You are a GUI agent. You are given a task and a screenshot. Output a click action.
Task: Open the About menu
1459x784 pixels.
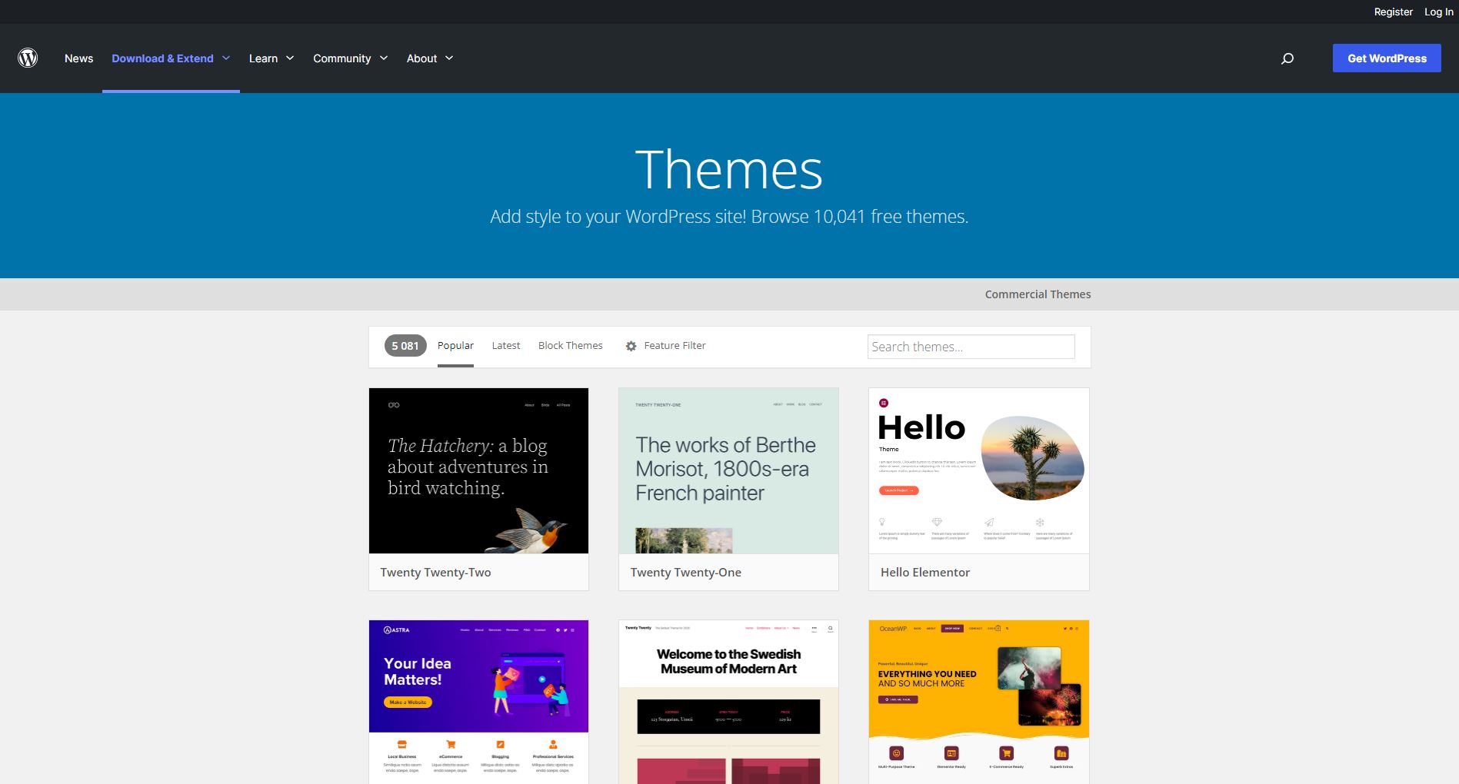pos(421,58)
